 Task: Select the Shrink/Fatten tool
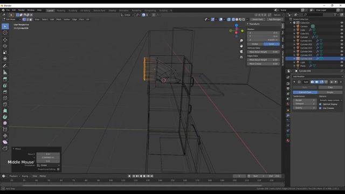5,136
